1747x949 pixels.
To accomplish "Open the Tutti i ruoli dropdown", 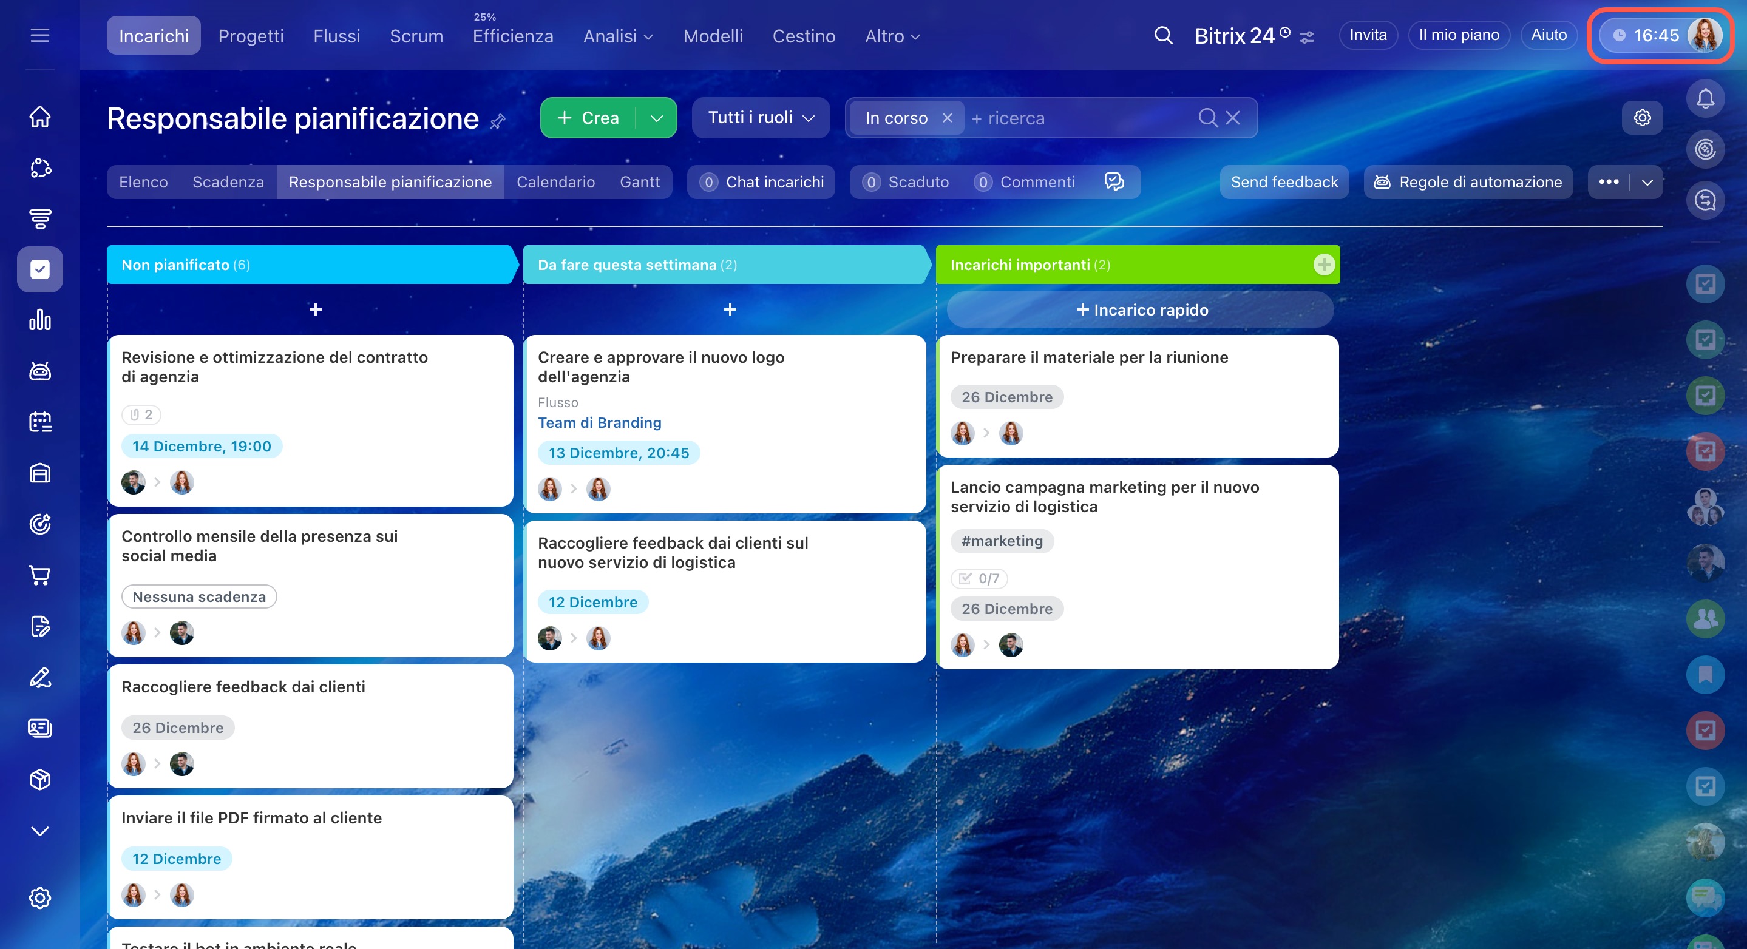I will click(760, 118).
